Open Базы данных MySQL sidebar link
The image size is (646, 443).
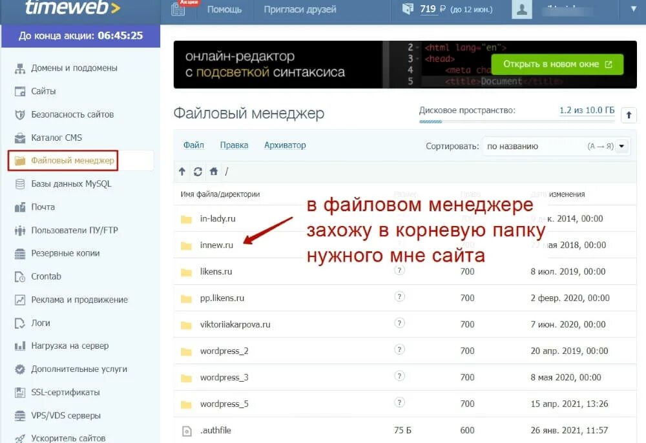coord(71,184)
